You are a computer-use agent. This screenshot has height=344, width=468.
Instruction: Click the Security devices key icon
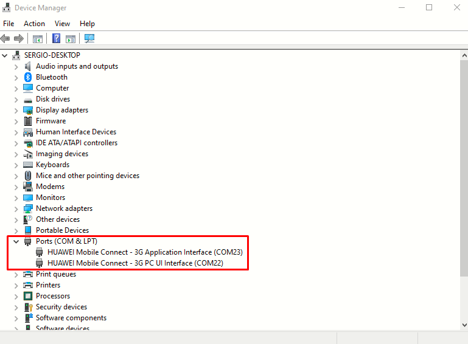[x=28, y=307]
